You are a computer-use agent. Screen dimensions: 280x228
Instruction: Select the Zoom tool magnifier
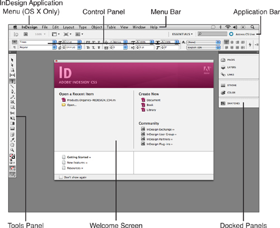tap(12, 150)
